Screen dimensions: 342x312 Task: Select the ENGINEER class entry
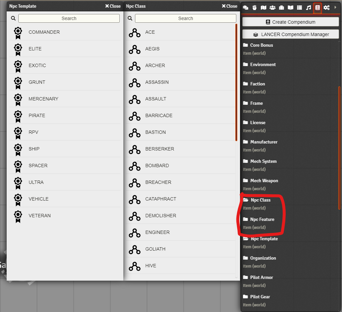(181, 232)
